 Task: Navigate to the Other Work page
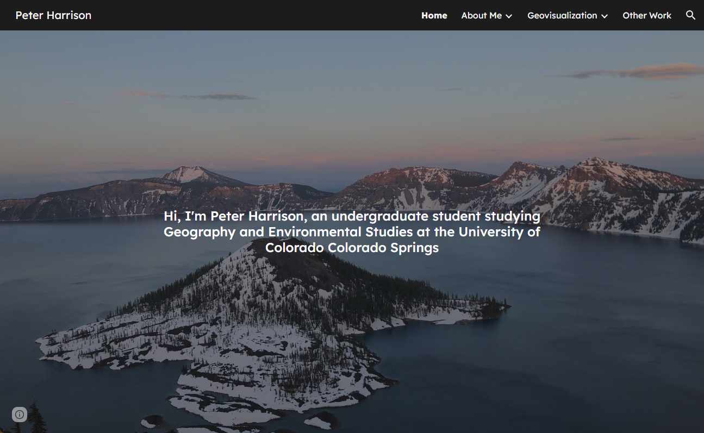(x=647, y=15)
